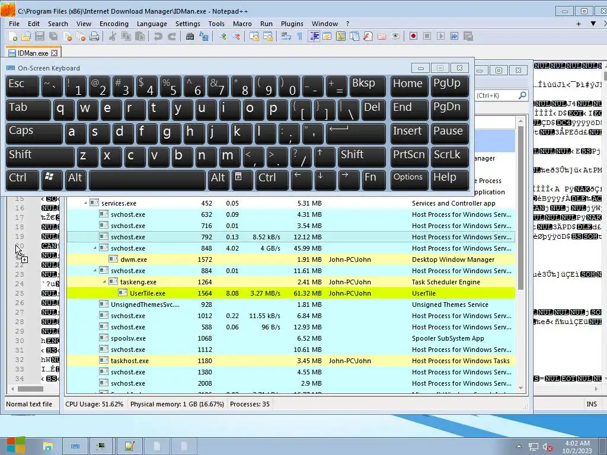Click the Cut (scissors) toolbar icon
The width and height of the screenshot is (607, 455).
point(112,36)
